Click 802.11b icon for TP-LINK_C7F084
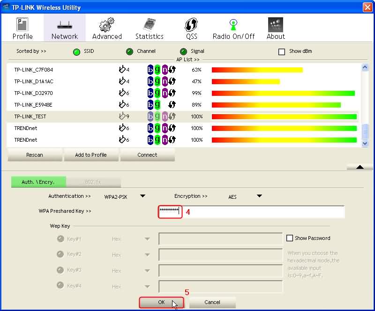Screen dimensions: 375x311 point(150,70)
